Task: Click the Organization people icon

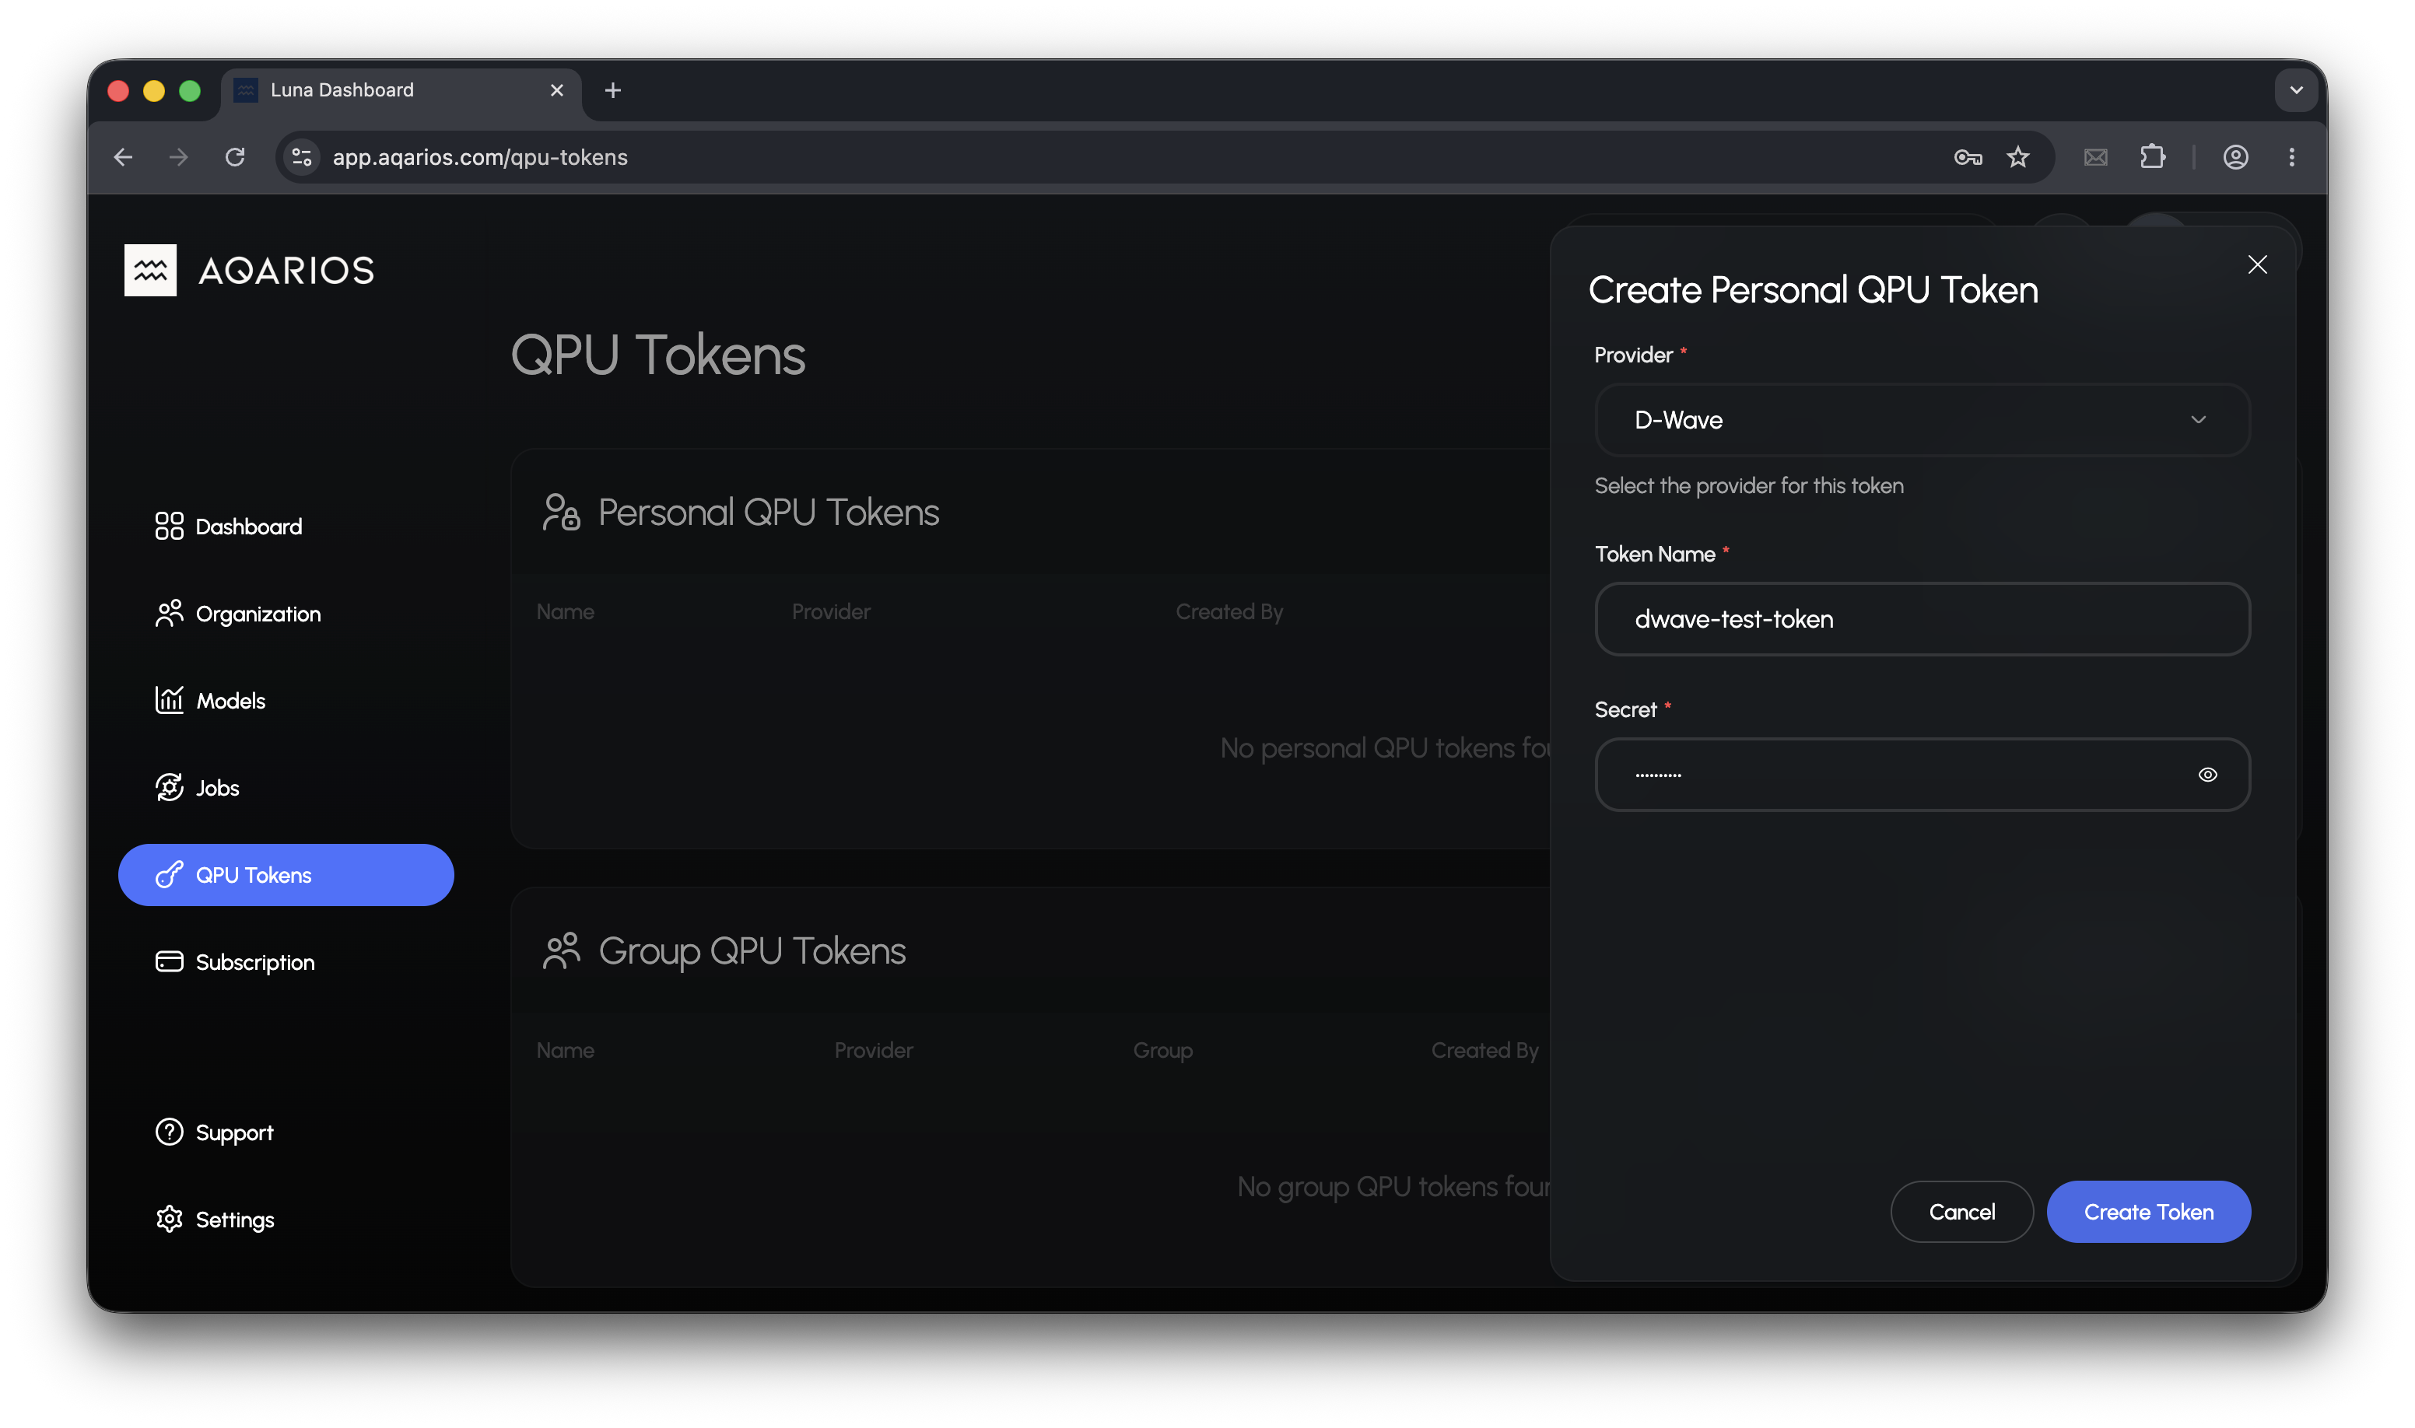Action: tap(170, 614)
